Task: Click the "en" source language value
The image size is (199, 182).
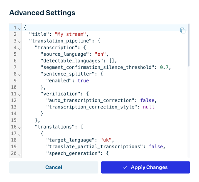Action: pos(100,54)
